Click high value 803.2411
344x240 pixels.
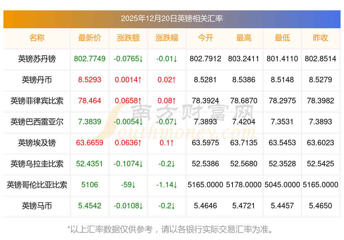(244, 59)
